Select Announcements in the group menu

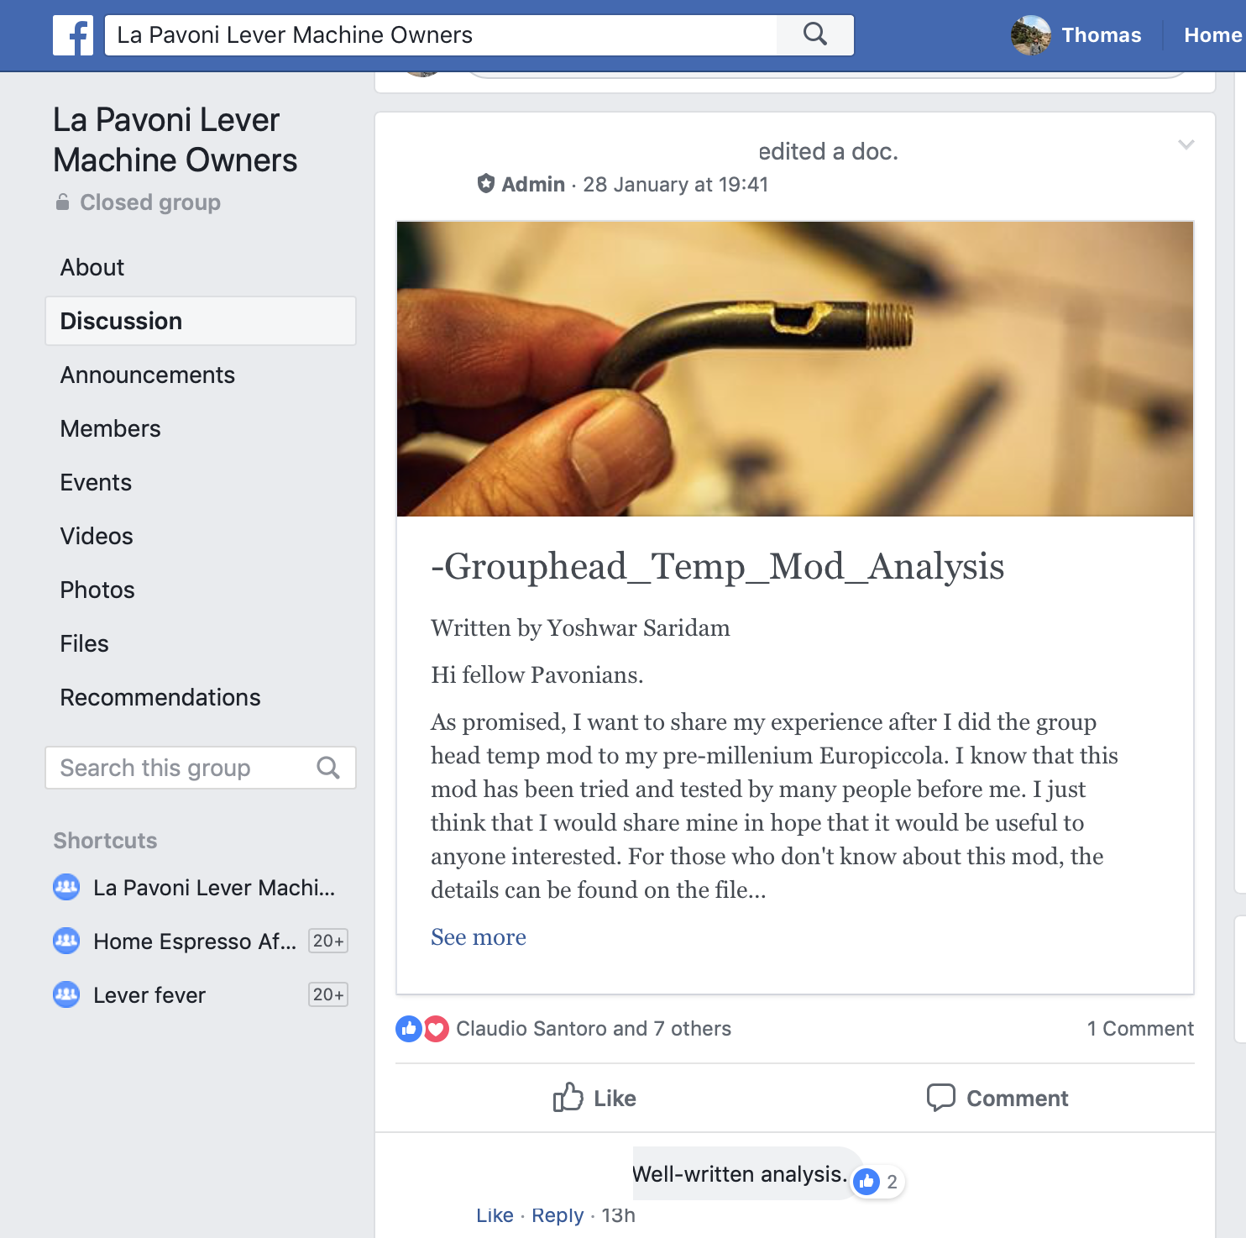(148, 375)
